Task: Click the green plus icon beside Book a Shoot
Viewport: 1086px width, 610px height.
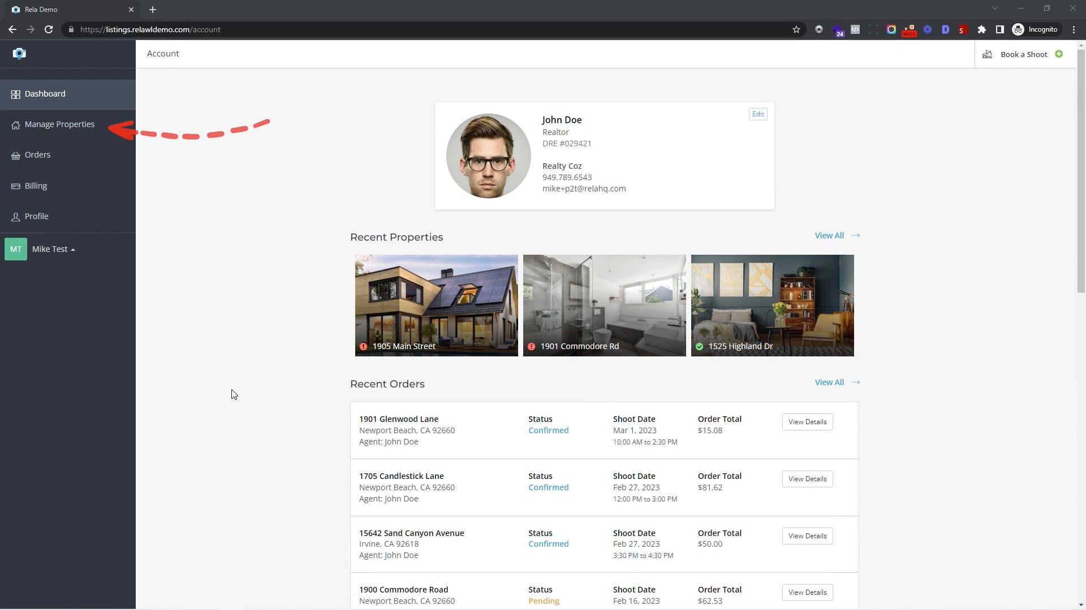Action: 1060,54
